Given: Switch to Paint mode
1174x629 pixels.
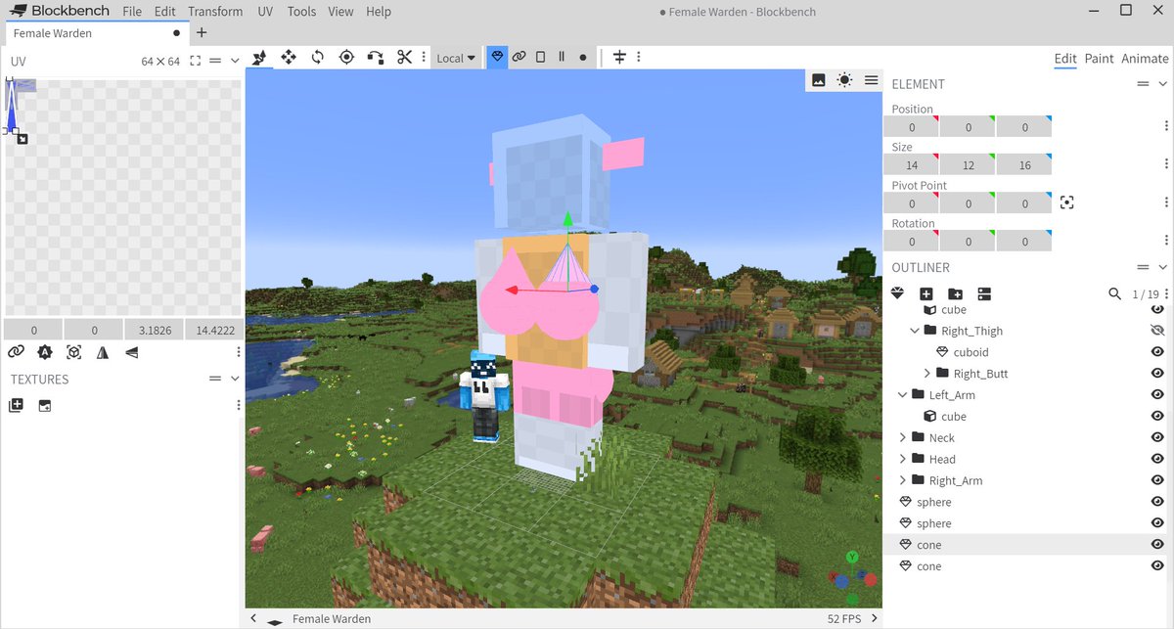Looking at the screenshot, I should pos(1099,59).
